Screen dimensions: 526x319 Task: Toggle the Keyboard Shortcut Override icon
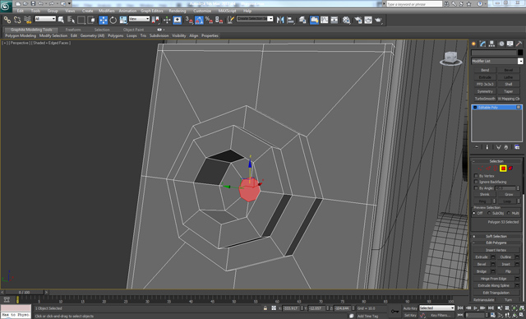[x=178, y=20]
